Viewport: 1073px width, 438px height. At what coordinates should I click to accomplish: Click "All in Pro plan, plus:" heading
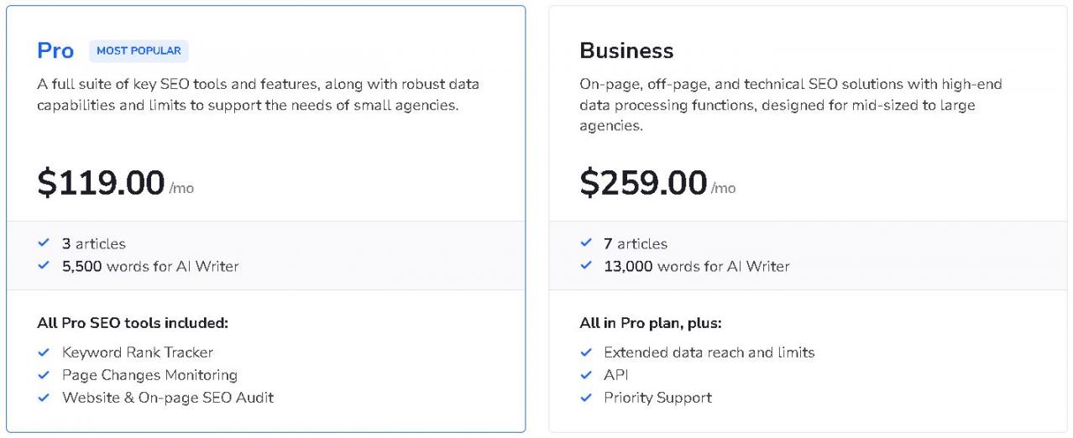pos(651,323)
